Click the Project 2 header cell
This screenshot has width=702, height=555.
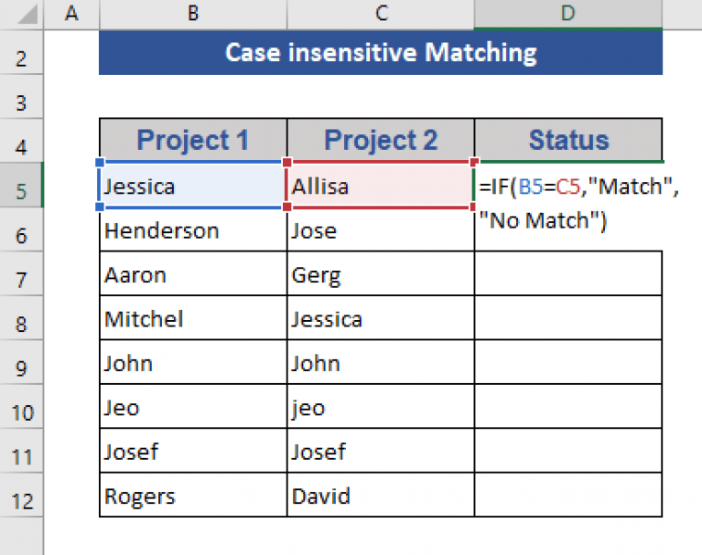pyautogui.click(x=381, y=140)
